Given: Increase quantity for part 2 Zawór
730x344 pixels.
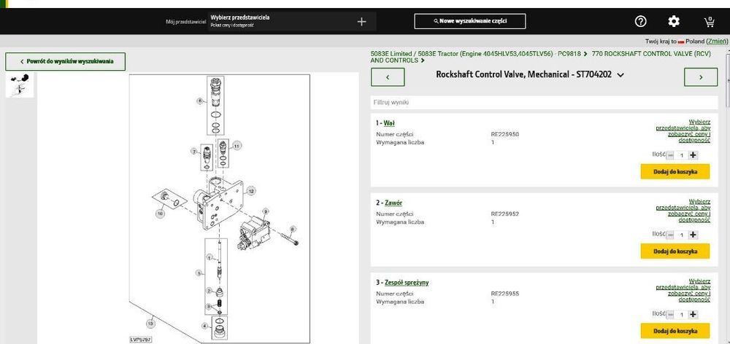Looking at the screenshot, I should click(693, 235).
